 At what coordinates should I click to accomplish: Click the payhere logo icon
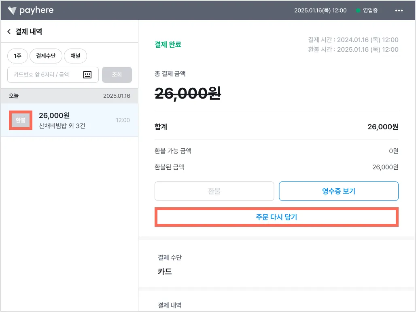12,11
